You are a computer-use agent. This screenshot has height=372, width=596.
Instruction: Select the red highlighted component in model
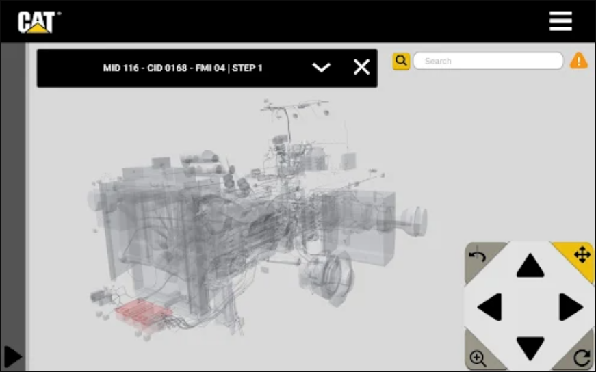142,312
